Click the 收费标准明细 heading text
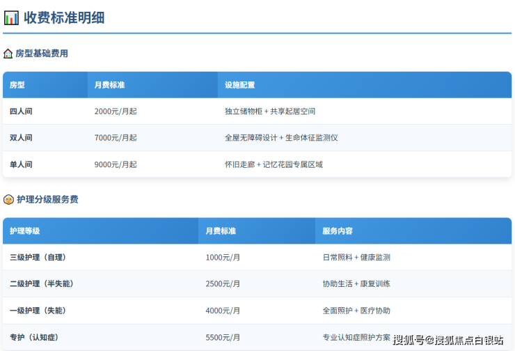This screenshot has width=515, height=351. pos(64,17)
